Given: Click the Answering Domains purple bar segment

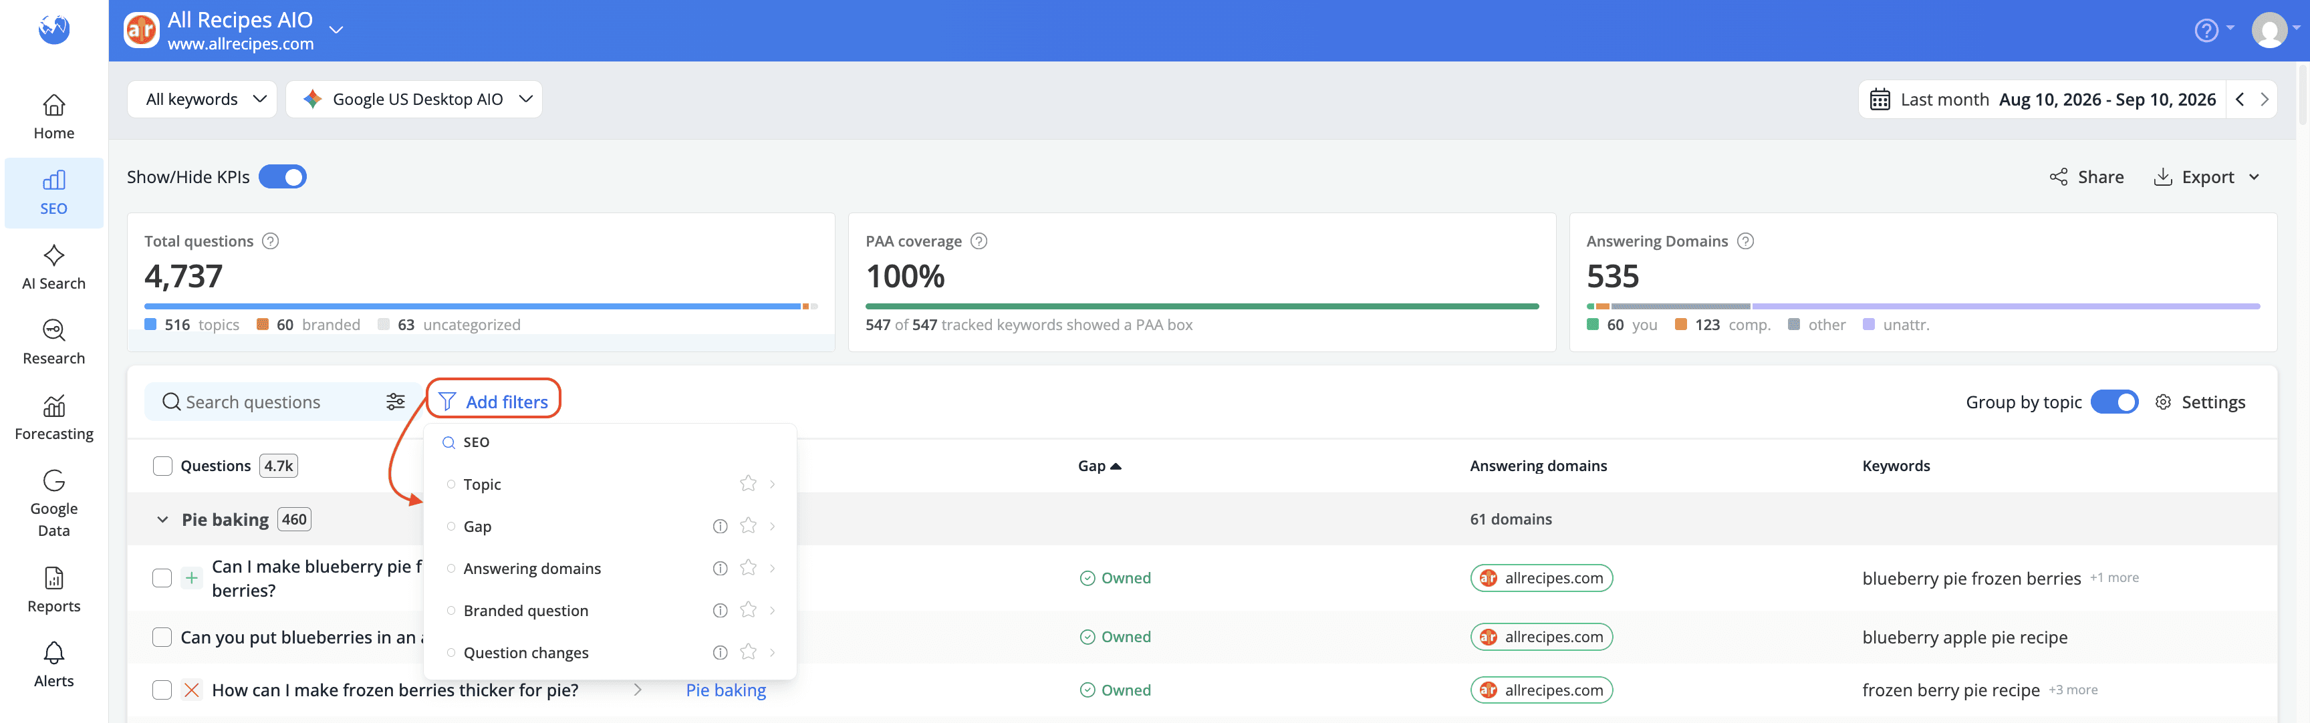Looking at the screenshot, I should [x=2005, y=307].
